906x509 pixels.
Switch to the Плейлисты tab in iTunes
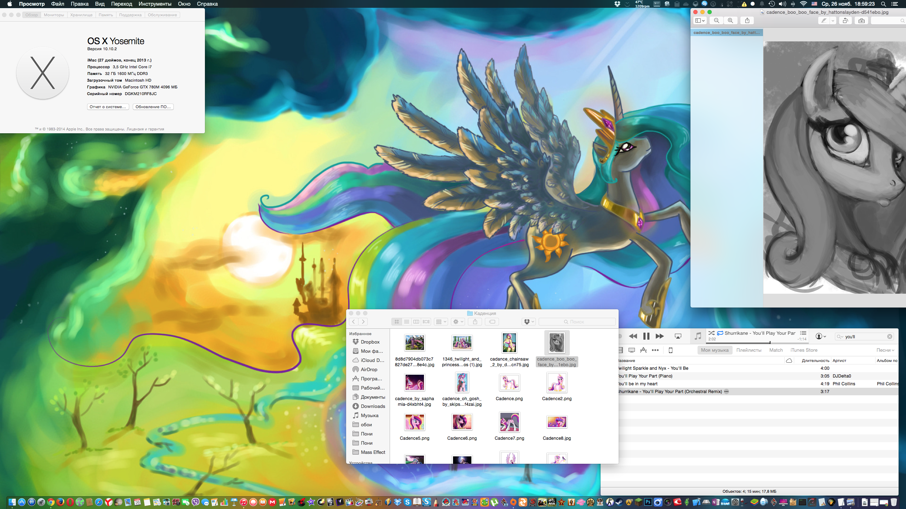749,350
